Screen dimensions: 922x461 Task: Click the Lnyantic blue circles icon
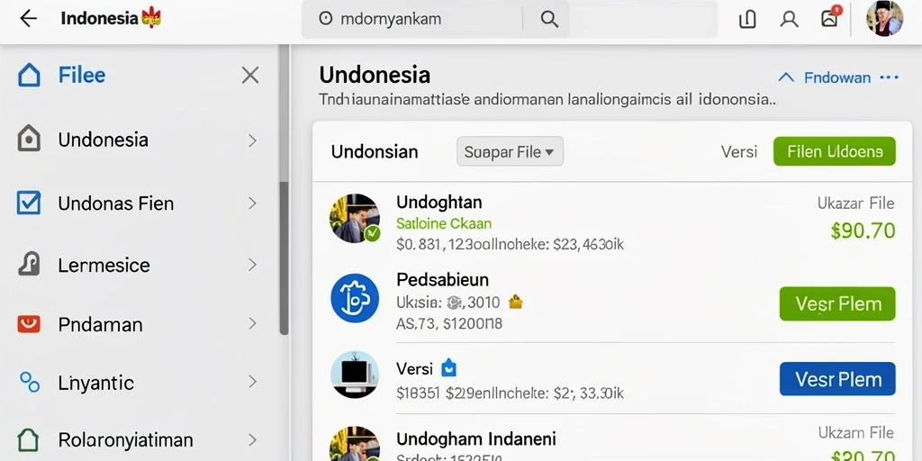coord(30,382)
